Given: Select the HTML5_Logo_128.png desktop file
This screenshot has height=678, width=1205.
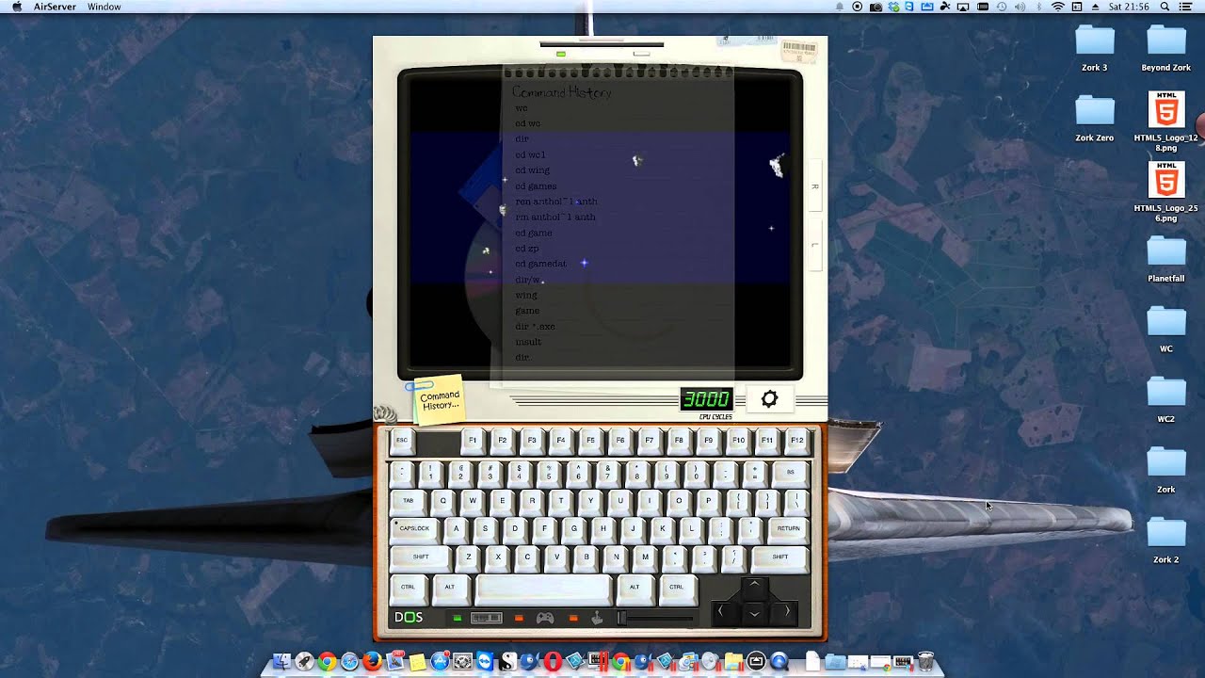Looking at the screenshot, I should [1165, 121].
